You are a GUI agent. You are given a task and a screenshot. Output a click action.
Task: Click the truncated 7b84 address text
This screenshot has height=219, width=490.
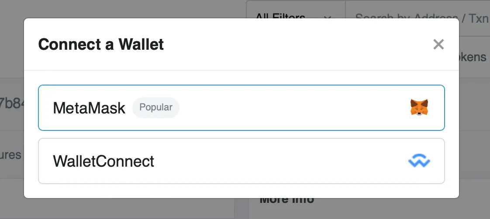point(11,104)
